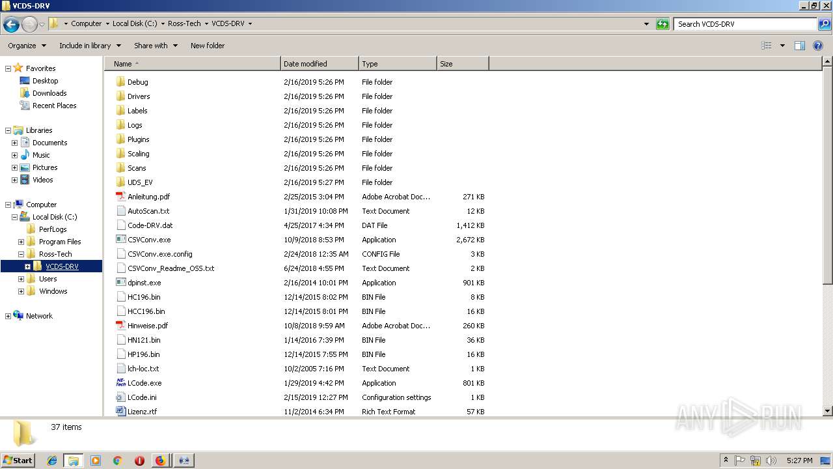Click the Forward navigation arrow
Image resolution: width=833 pixels, height=469 pixels.
point(29,24)
